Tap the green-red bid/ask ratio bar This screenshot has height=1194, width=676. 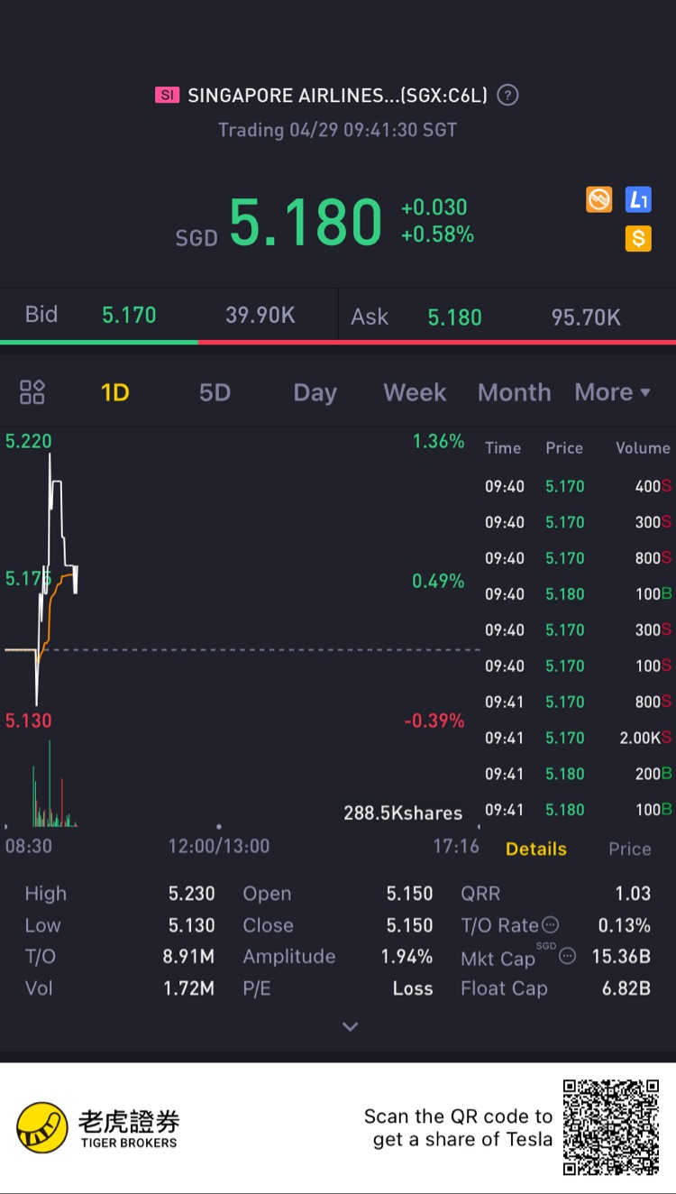click(338, 342)
